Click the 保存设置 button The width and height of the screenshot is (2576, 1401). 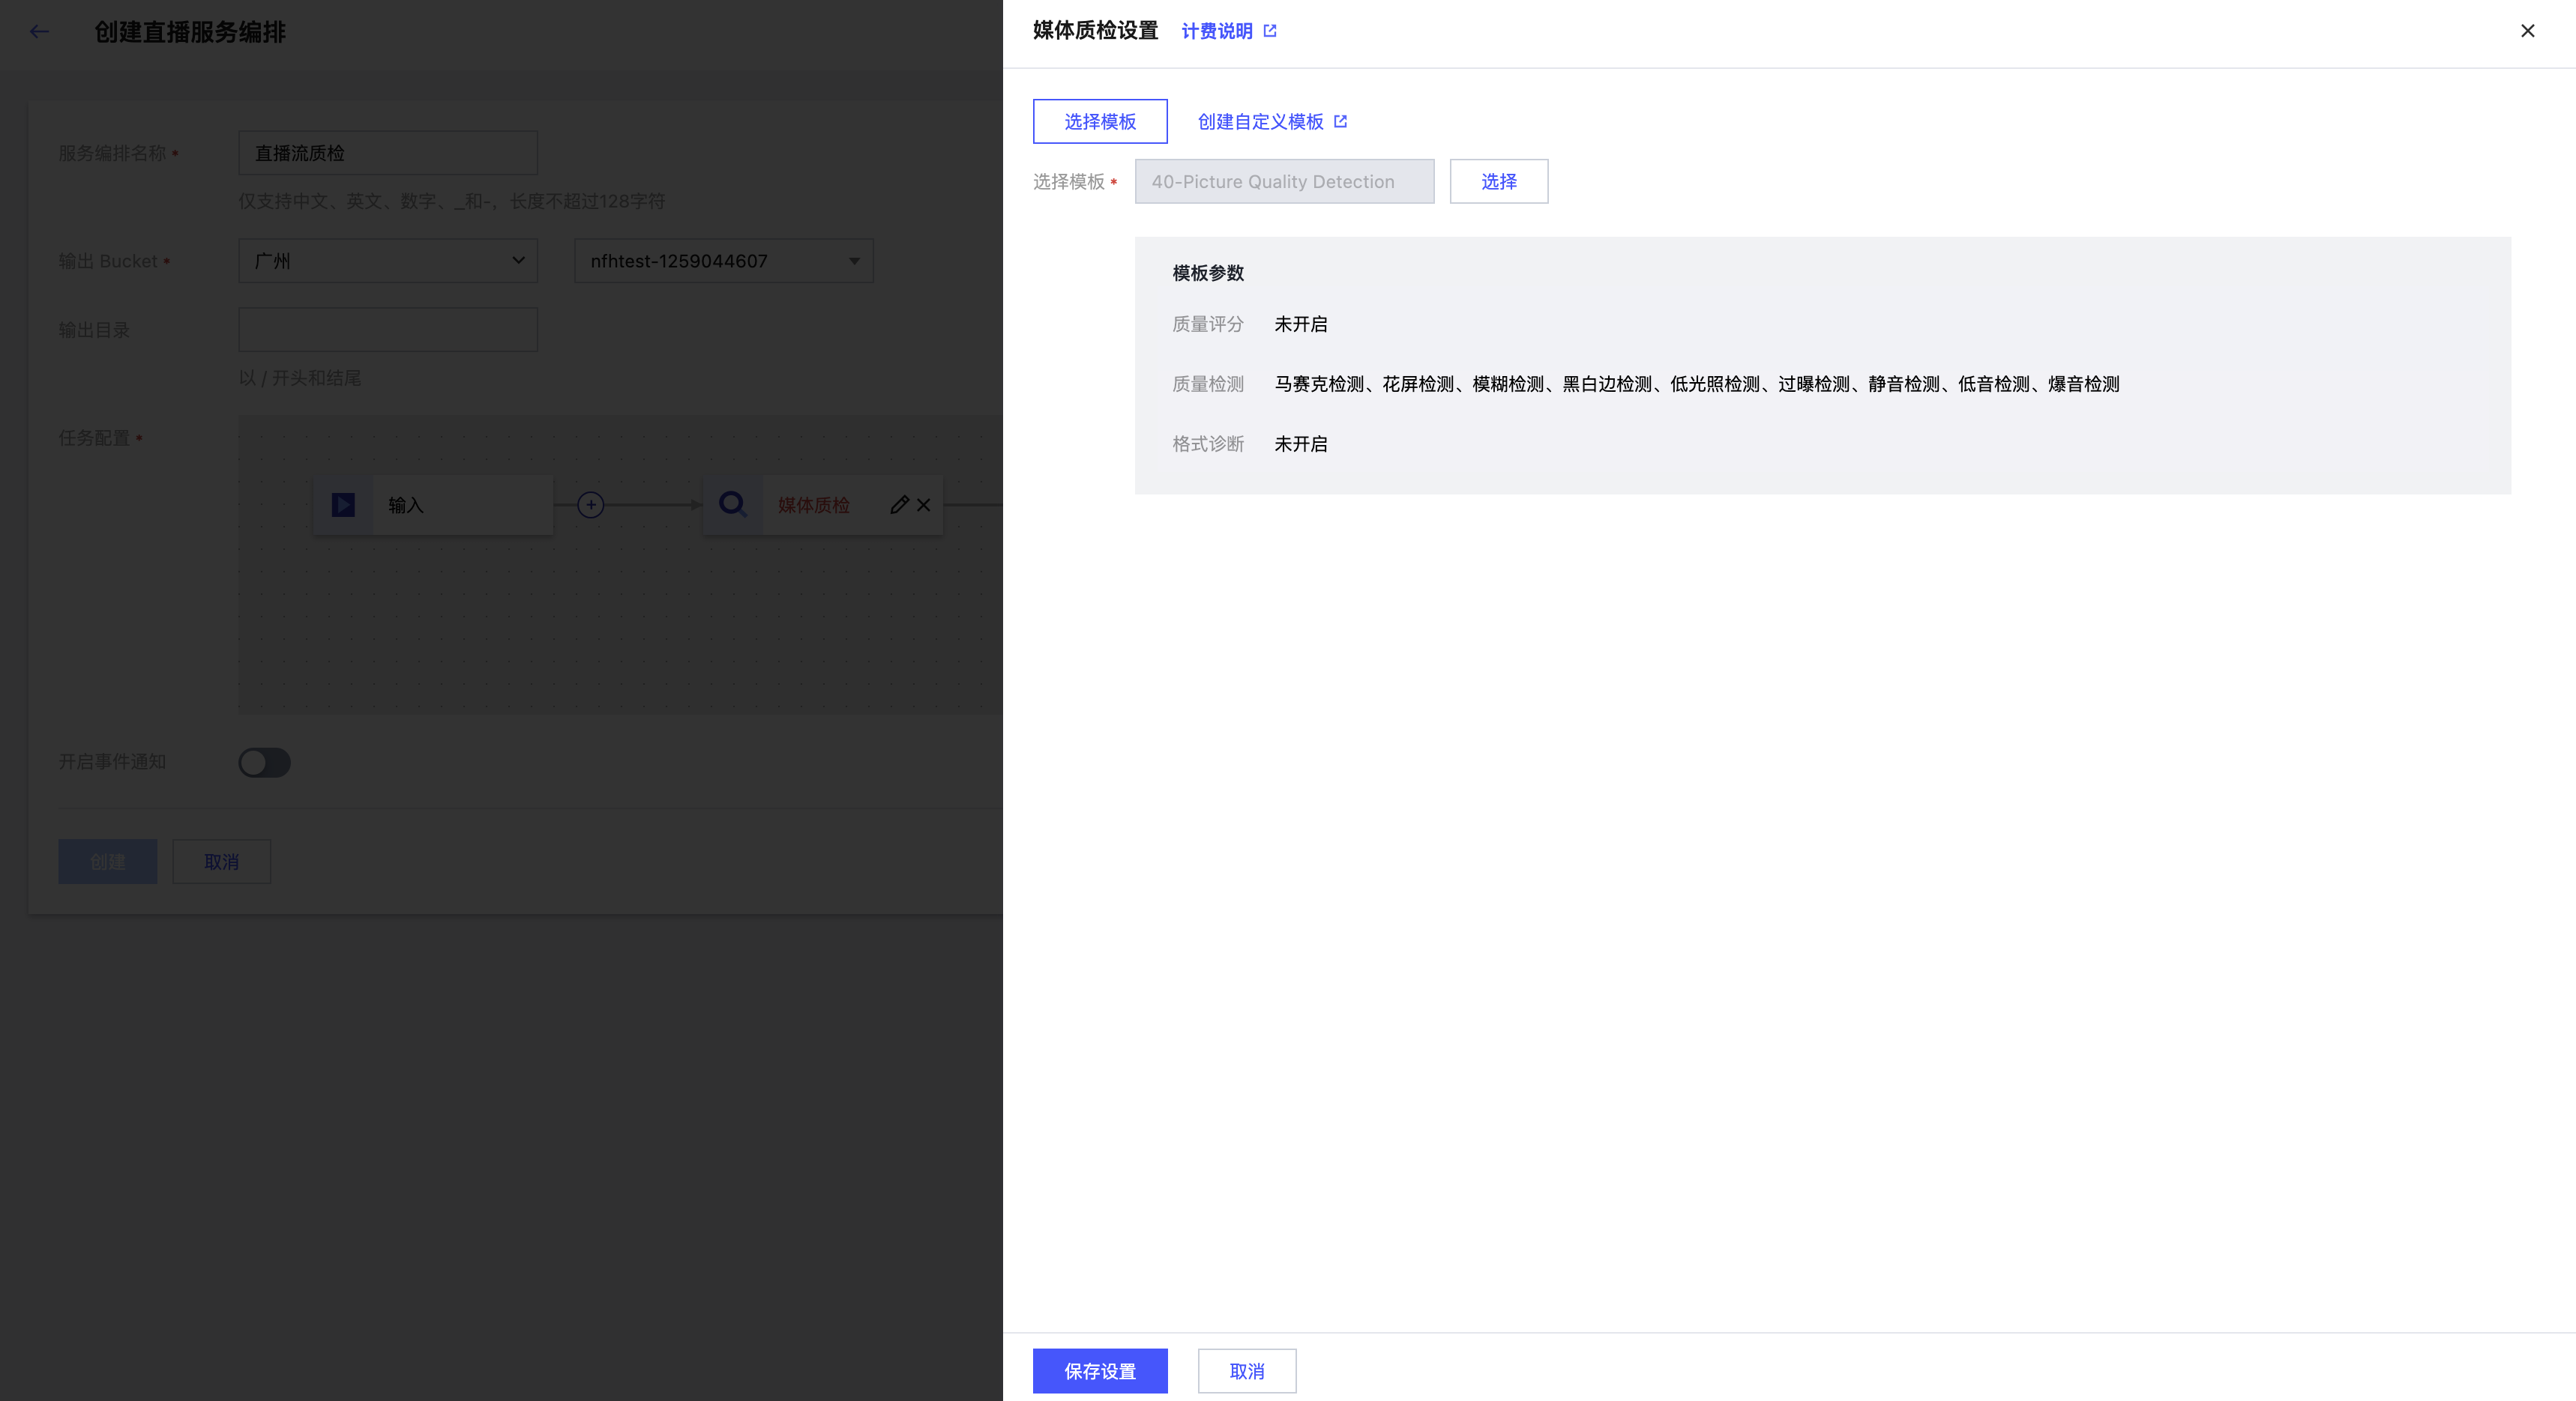click(x=1100, y=1371)
